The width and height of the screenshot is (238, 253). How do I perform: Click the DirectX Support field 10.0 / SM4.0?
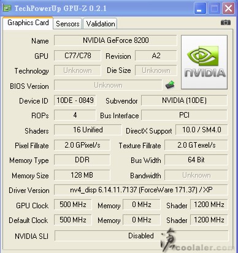coord(202,130)
